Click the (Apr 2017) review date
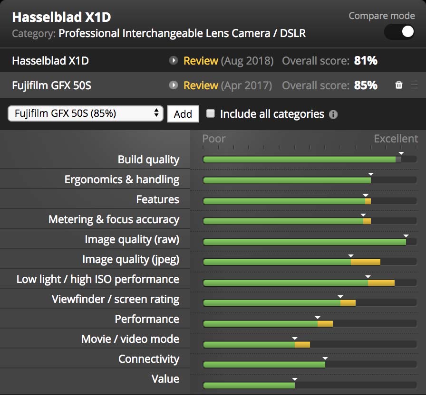This screenshot has width=426, height=395. click(x=246, y=85)
